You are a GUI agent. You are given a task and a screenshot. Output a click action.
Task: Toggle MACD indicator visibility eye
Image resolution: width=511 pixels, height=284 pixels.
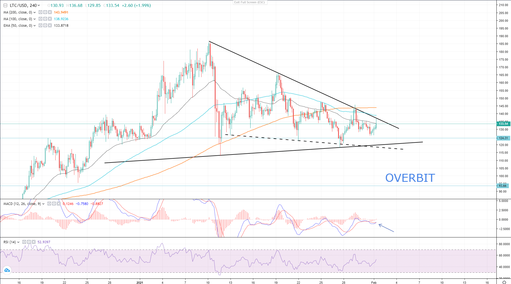[49, 204]
